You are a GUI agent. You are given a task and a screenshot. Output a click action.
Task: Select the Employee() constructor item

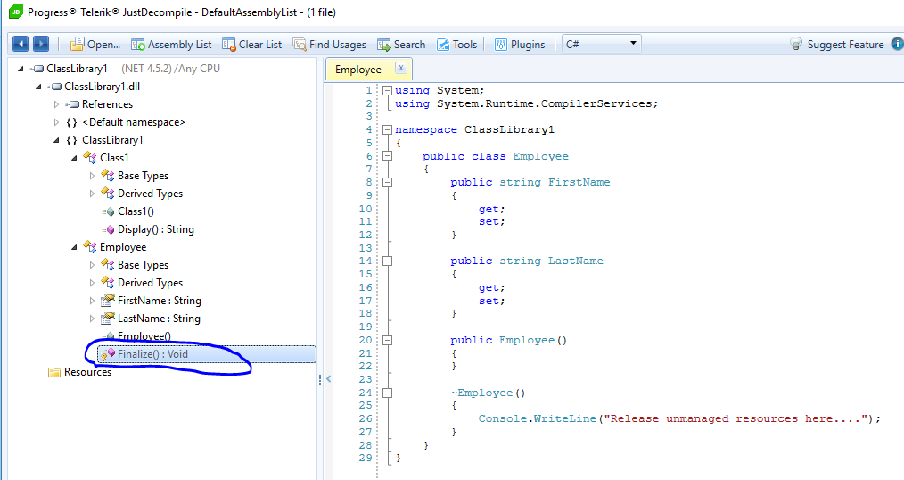point(144,336)
